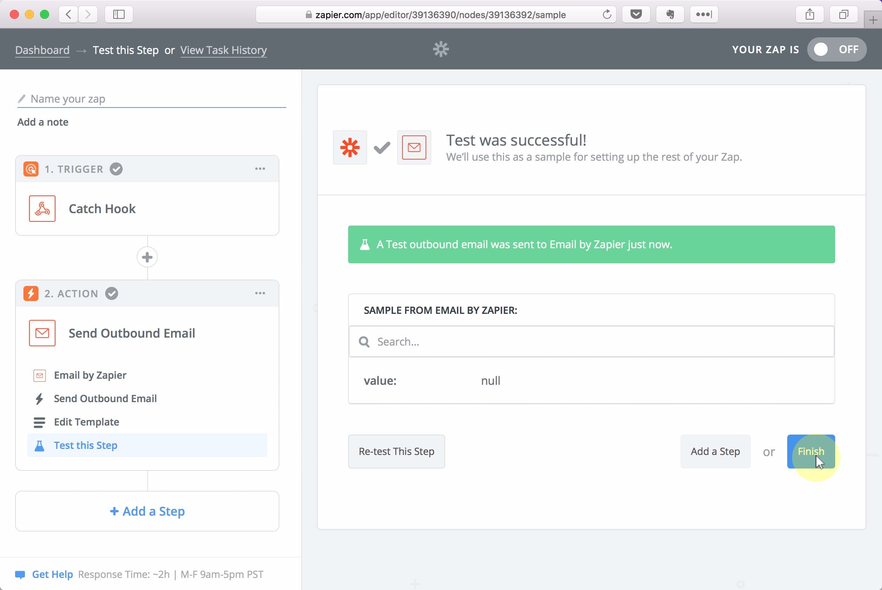
Task: Click the trigger step orange icon
Action: tap(31, 169)
